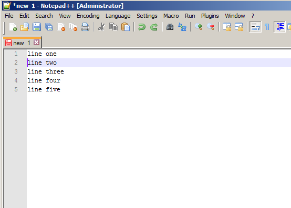Open the Edit menu
The width and height of the screenshot is (291, 208).
(24, 16)
